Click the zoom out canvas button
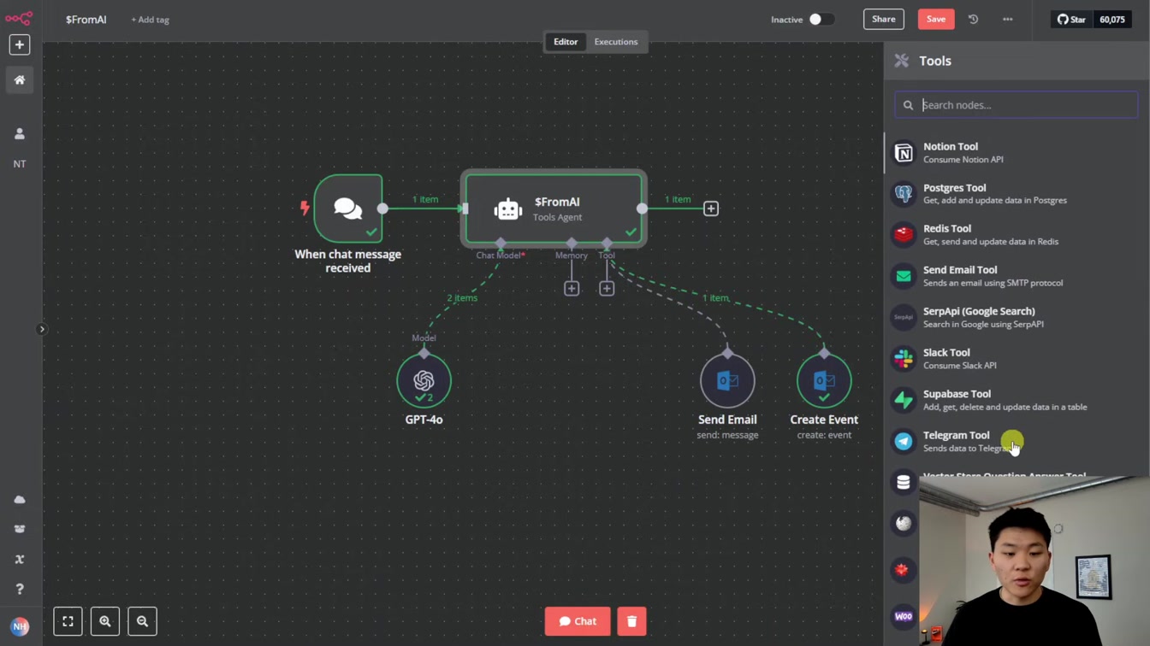The image size is (1150, 646). pos(143,621)
